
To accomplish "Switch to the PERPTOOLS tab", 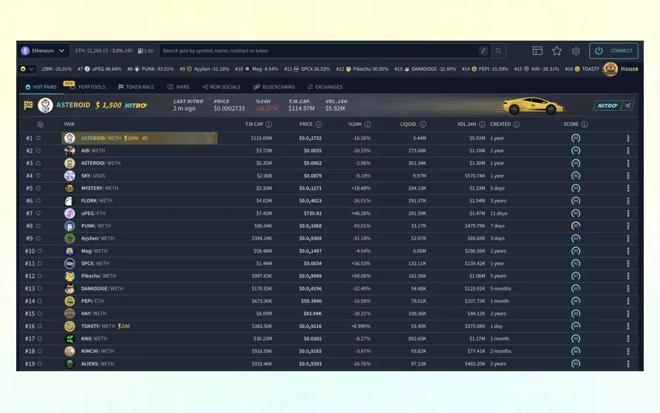I will pos(88,87).
